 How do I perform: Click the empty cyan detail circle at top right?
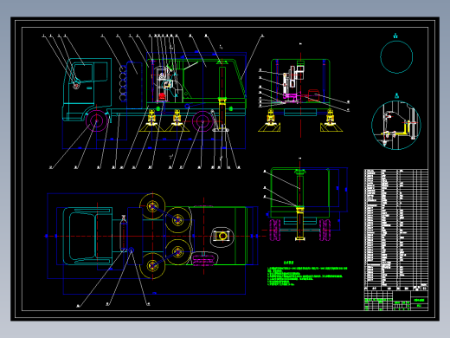pos(396,57)
